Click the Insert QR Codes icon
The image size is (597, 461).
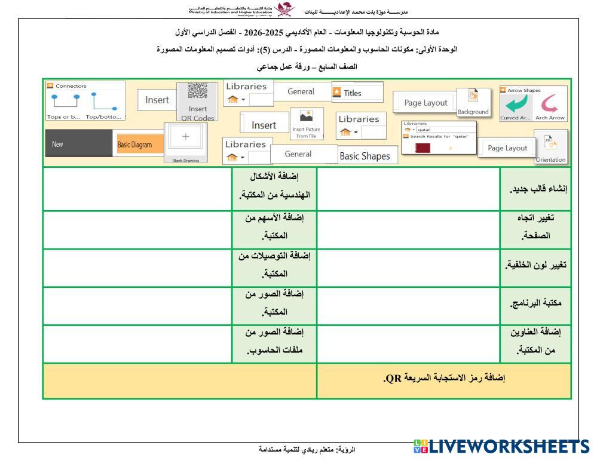coord(198,99)
